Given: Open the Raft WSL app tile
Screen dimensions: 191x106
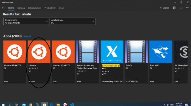Looking at the screenshot, I should (x=161, y=62).
